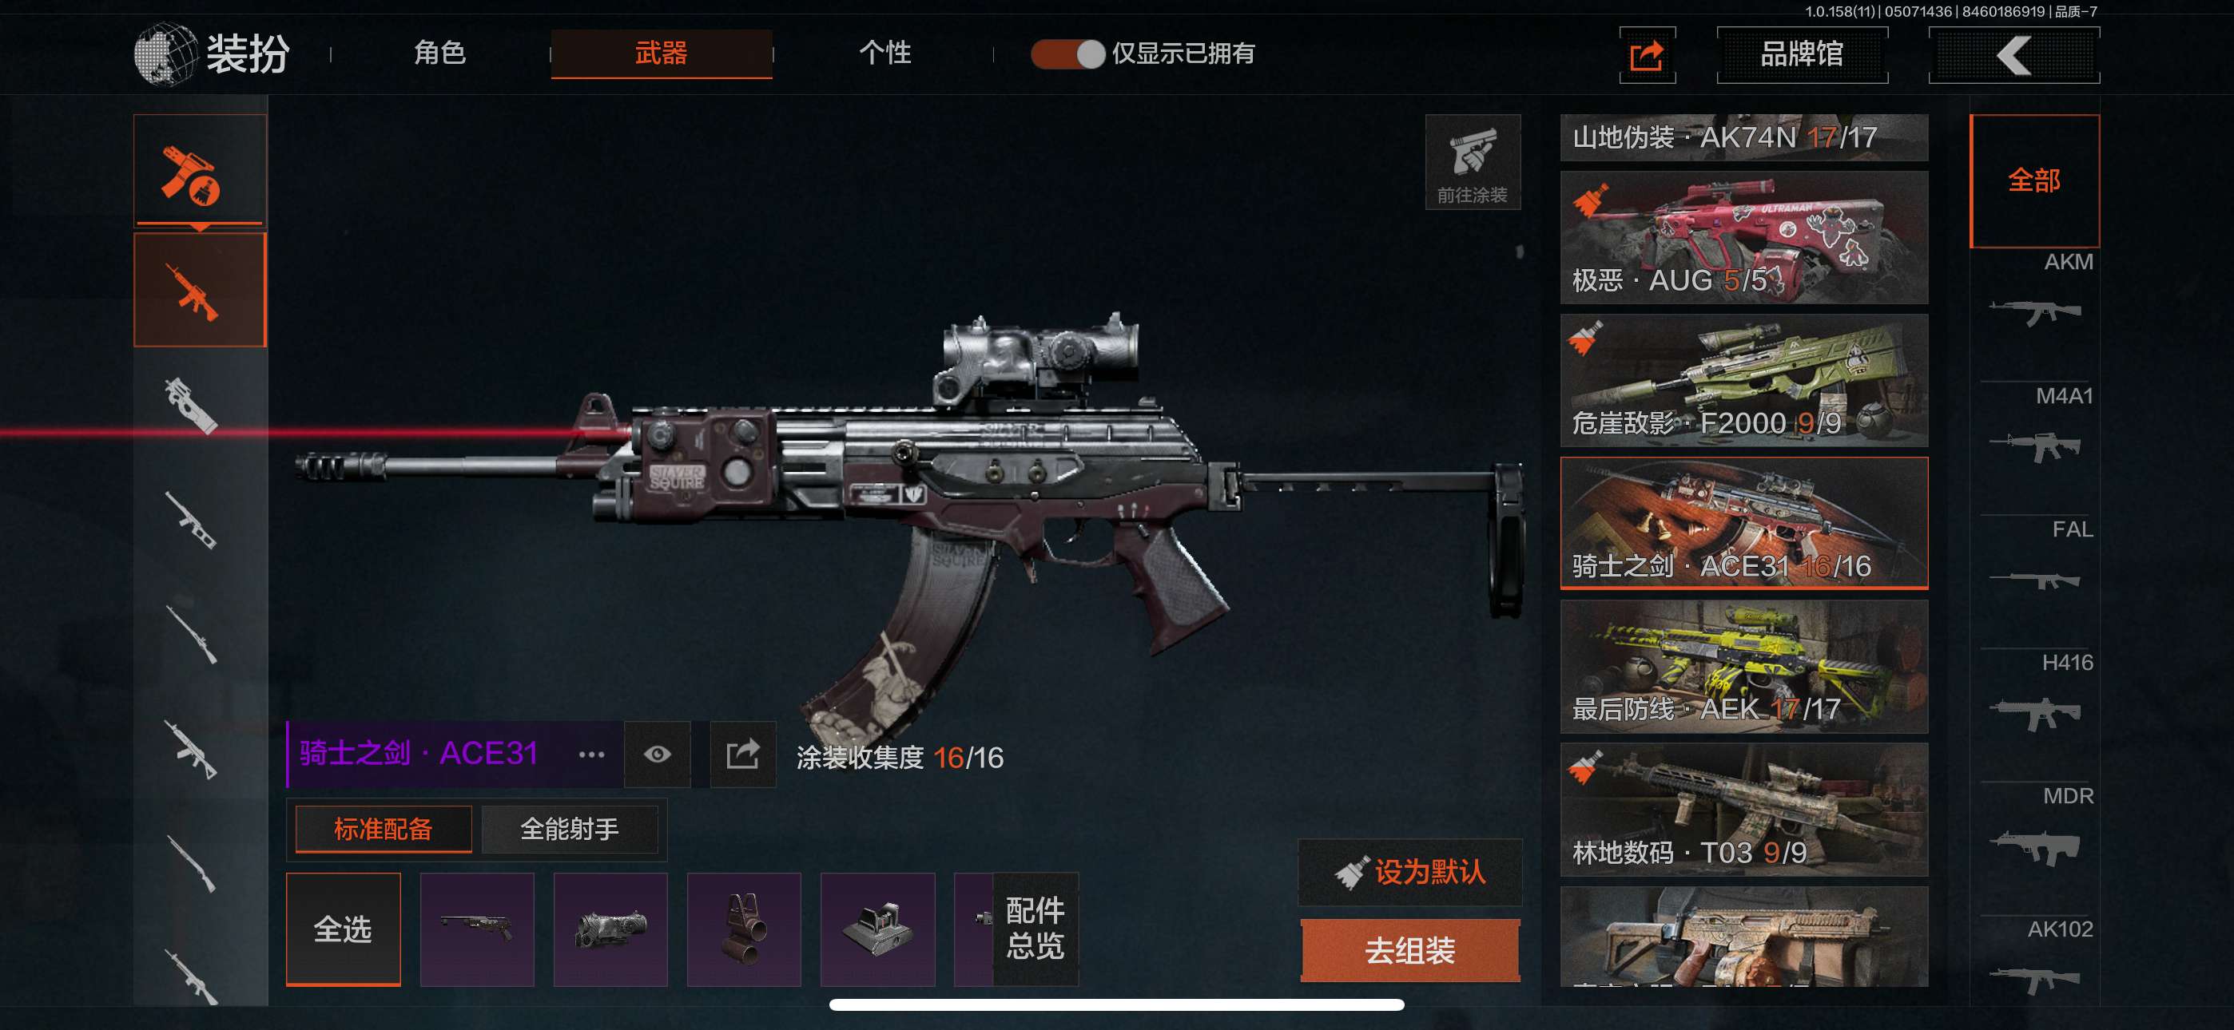Screen dimensions: 2234x1030
Task: Click the share icon beside 品牌馆
Action: coord(1647,55)
